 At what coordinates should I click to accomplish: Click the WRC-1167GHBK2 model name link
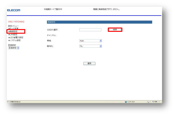pyautogui.click(x=16, y=22)
